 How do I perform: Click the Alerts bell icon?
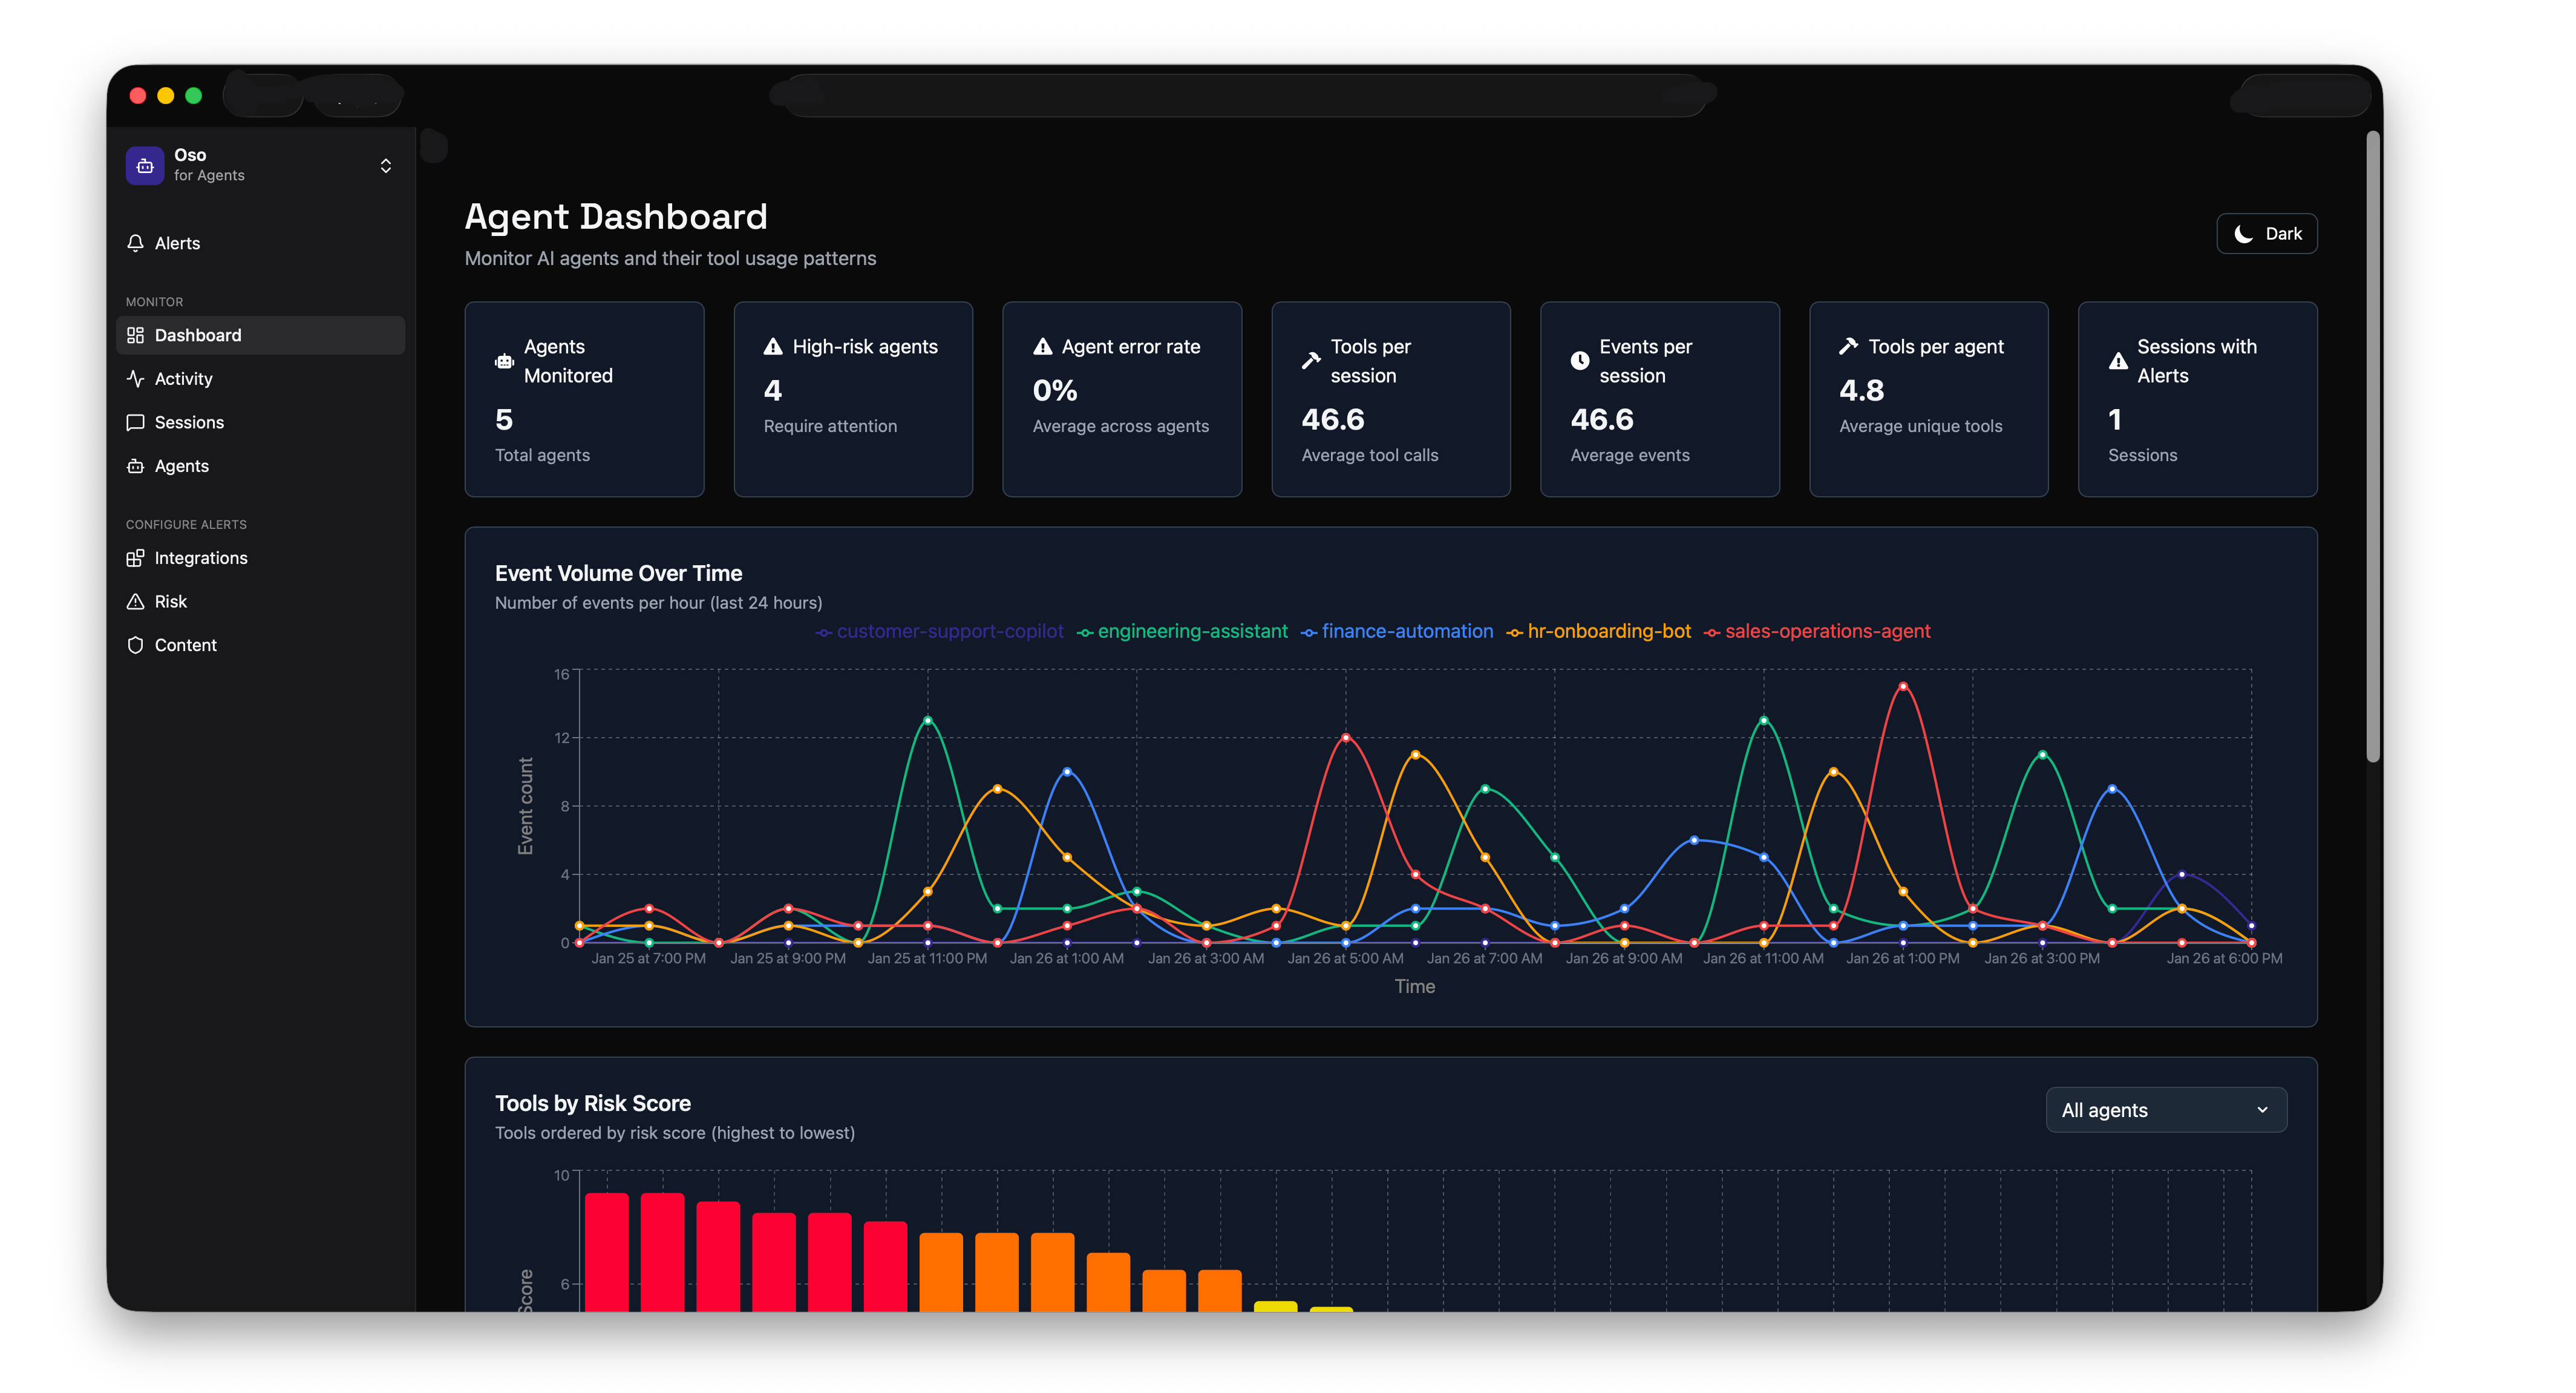(x=136, y=243)
